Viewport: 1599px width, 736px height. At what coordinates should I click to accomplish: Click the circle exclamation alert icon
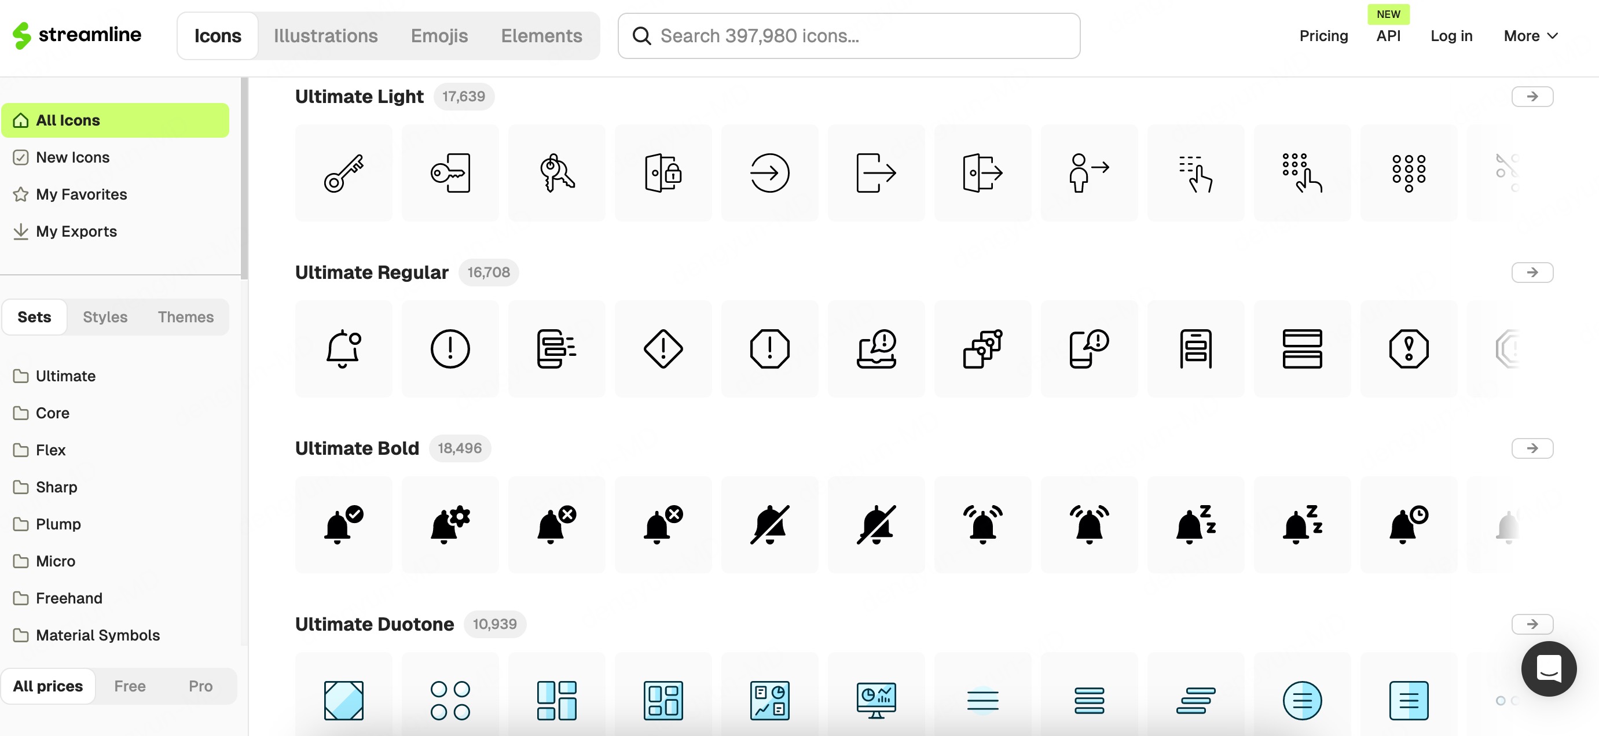click(450, 349)
